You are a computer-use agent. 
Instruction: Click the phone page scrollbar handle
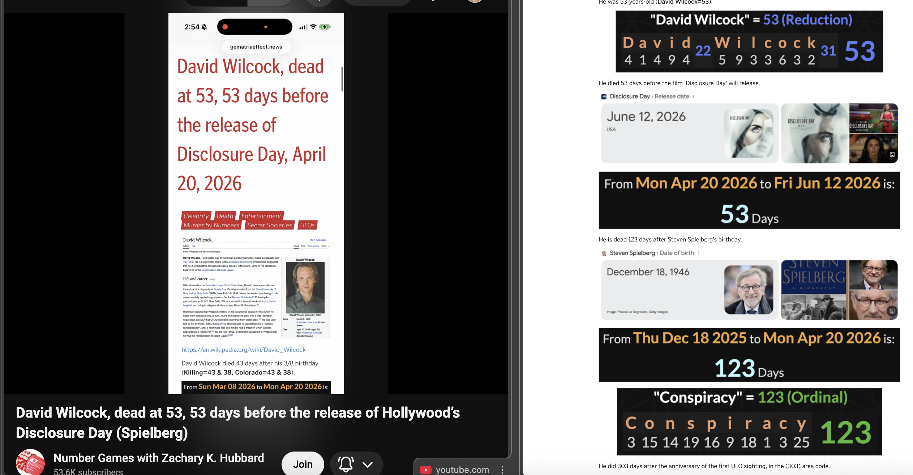(x=342, y=79)
